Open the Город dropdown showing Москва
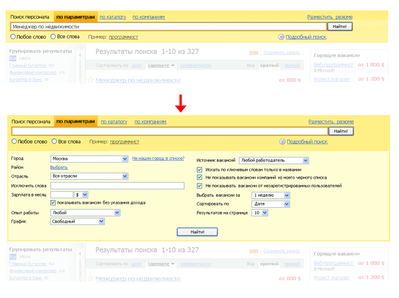 89,159
